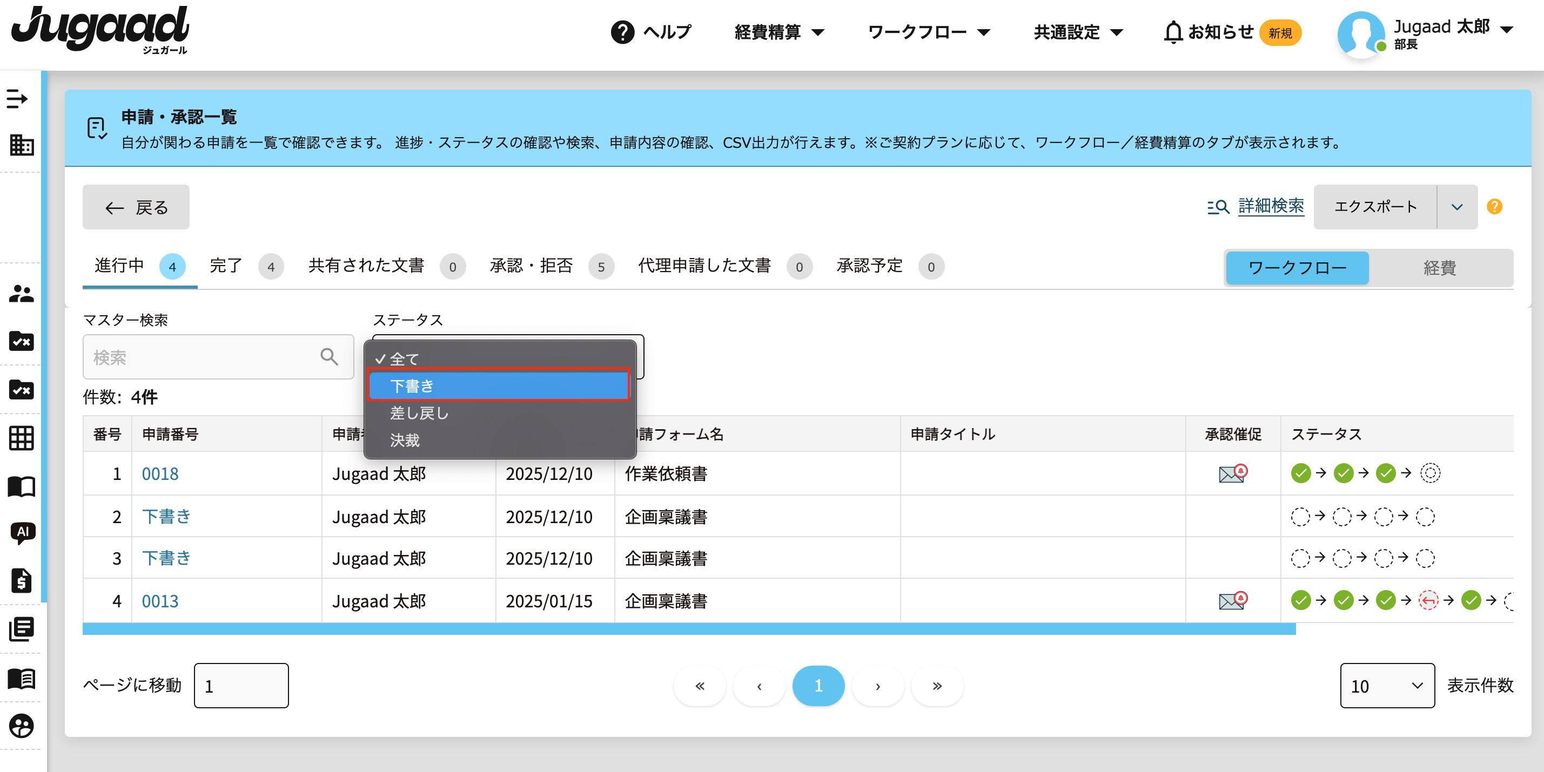Screen dimensions: 1544x772
Task: Select the ワークフロー toggle button
Action: [1297, 268]
